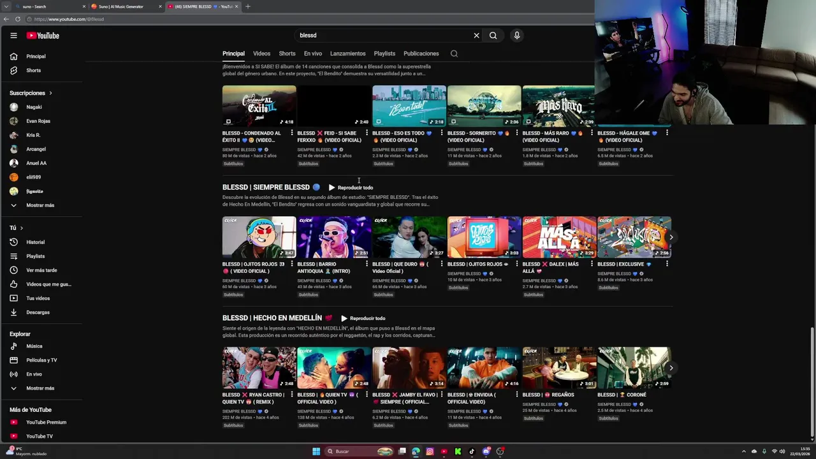The image size is (816, 459).
Task: Open Historial in the sidebar
Action: click(x=35, y=242)
